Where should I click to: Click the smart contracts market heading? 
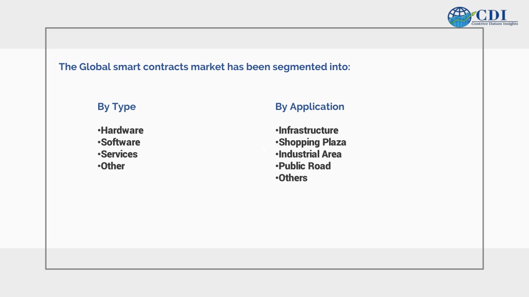tap(205, 67)
